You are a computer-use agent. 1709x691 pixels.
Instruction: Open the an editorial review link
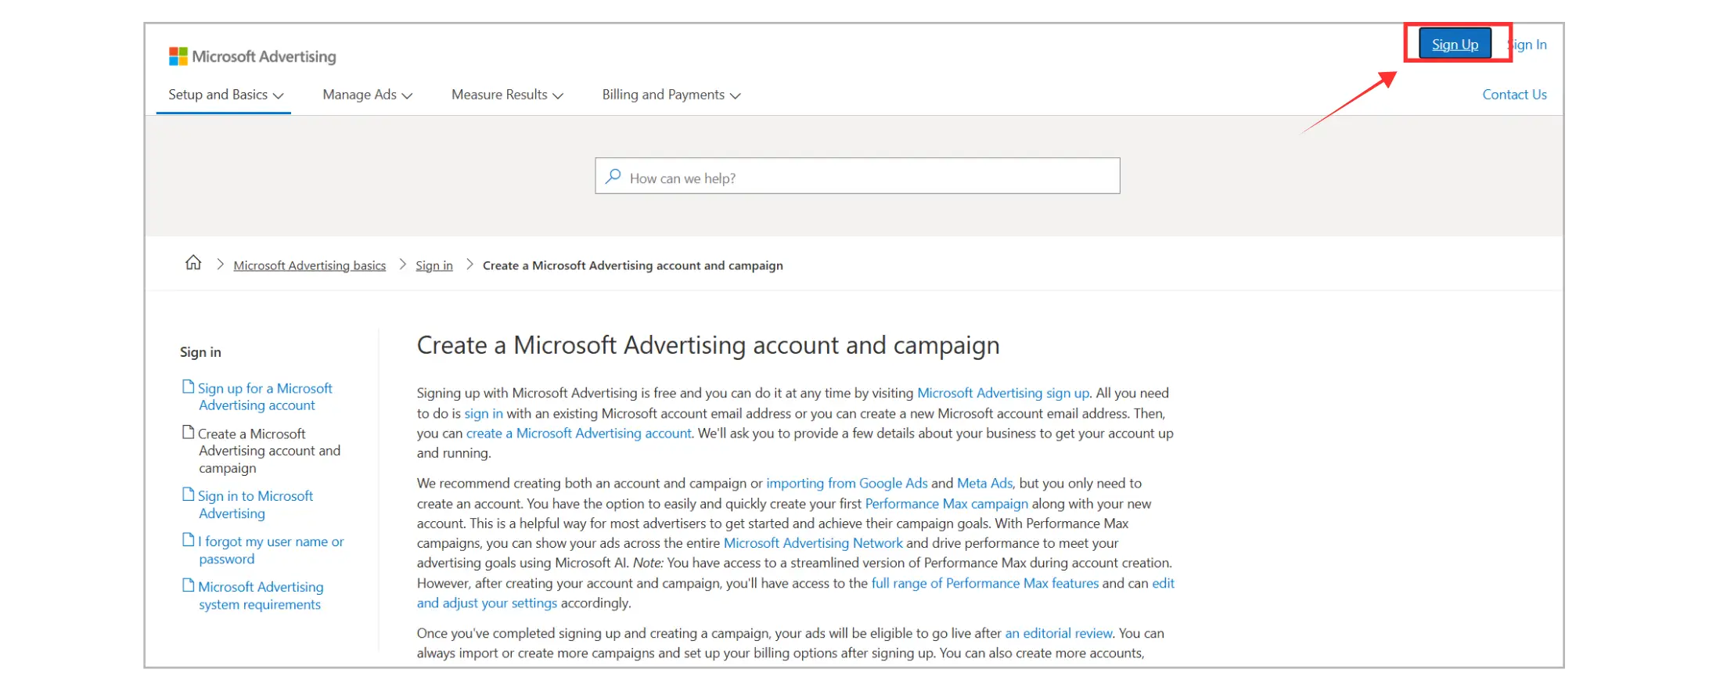[1059, 633]
